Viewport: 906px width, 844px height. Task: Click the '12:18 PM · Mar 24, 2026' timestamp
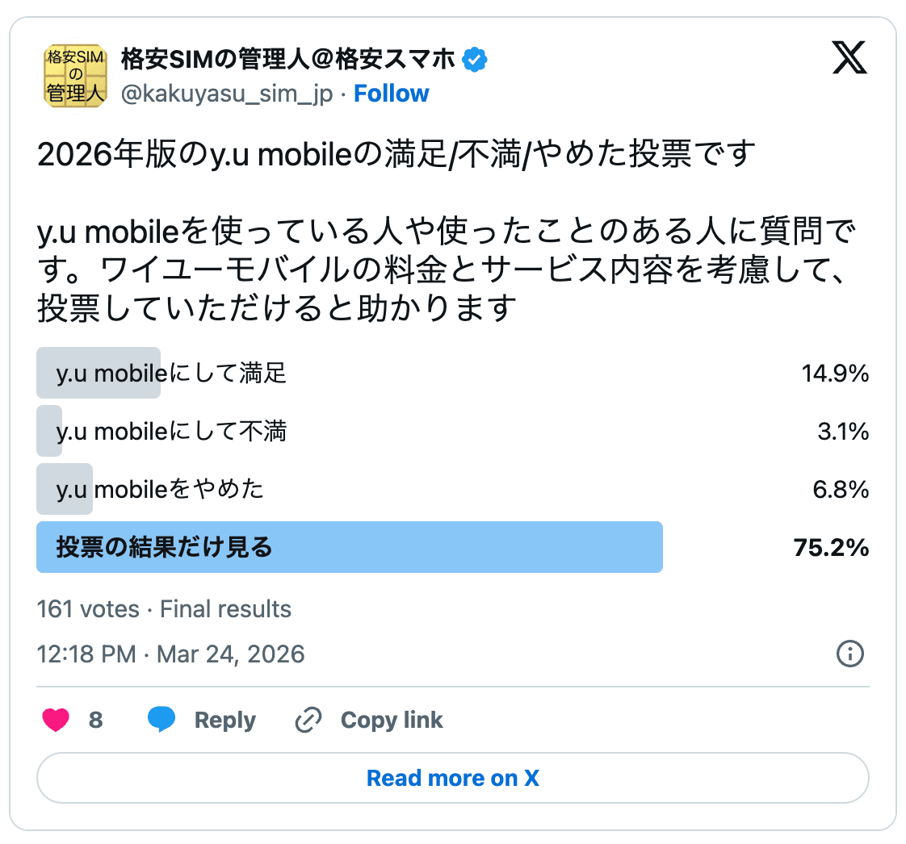coord(172,654)
